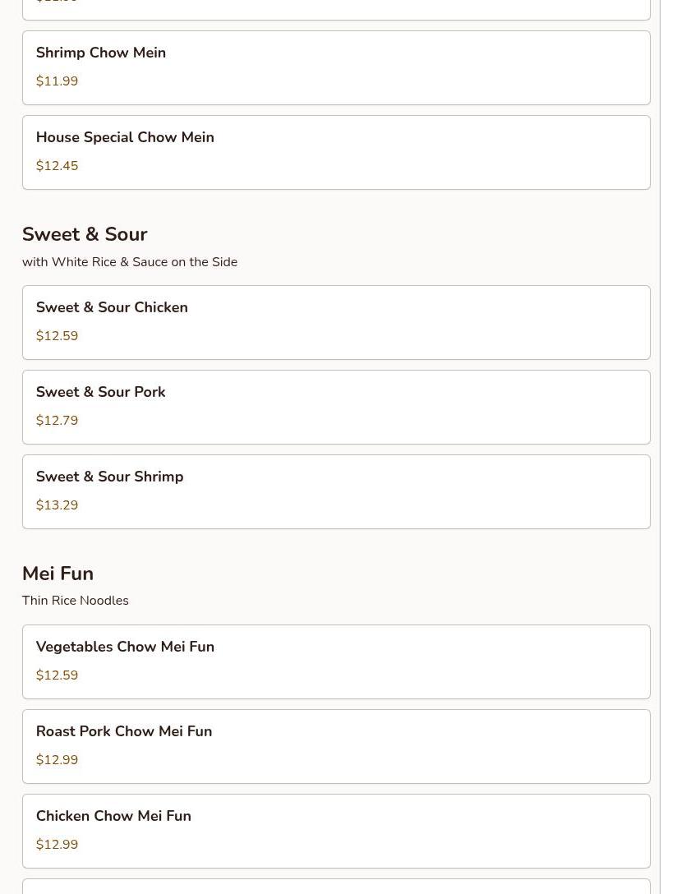Click the $12.99 Roast Pork price
The height and width of the screenshot is (894, 677).
(57, 760)
